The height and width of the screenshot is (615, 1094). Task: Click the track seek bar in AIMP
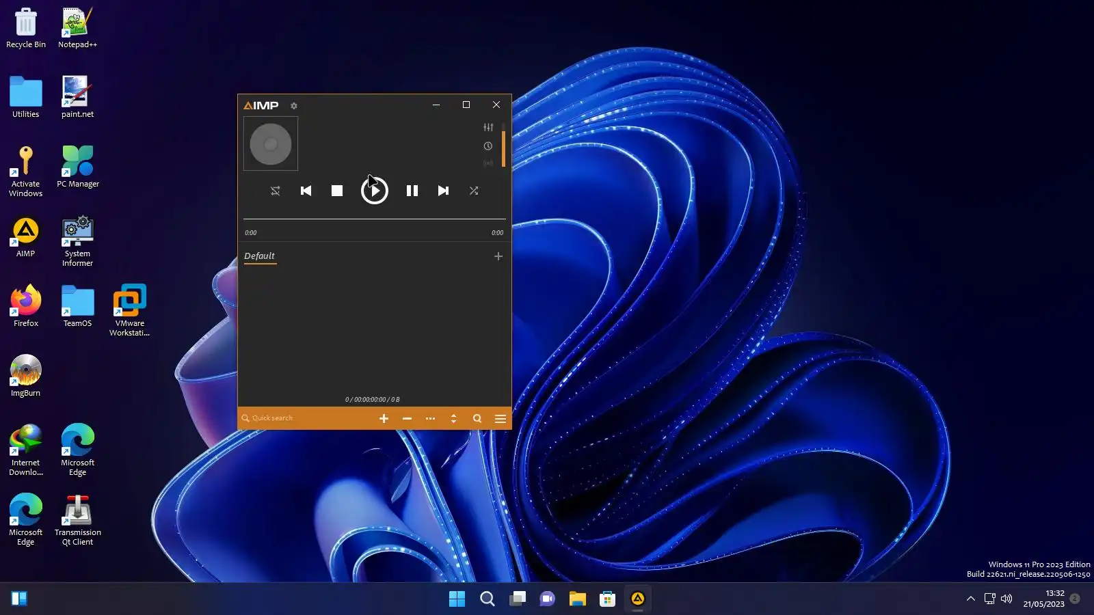375,219
